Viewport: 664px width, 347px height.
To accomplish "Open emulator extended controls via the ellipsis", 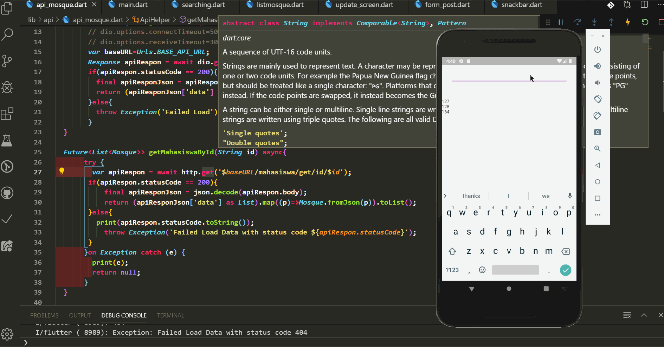I will [x=598, y=215].
